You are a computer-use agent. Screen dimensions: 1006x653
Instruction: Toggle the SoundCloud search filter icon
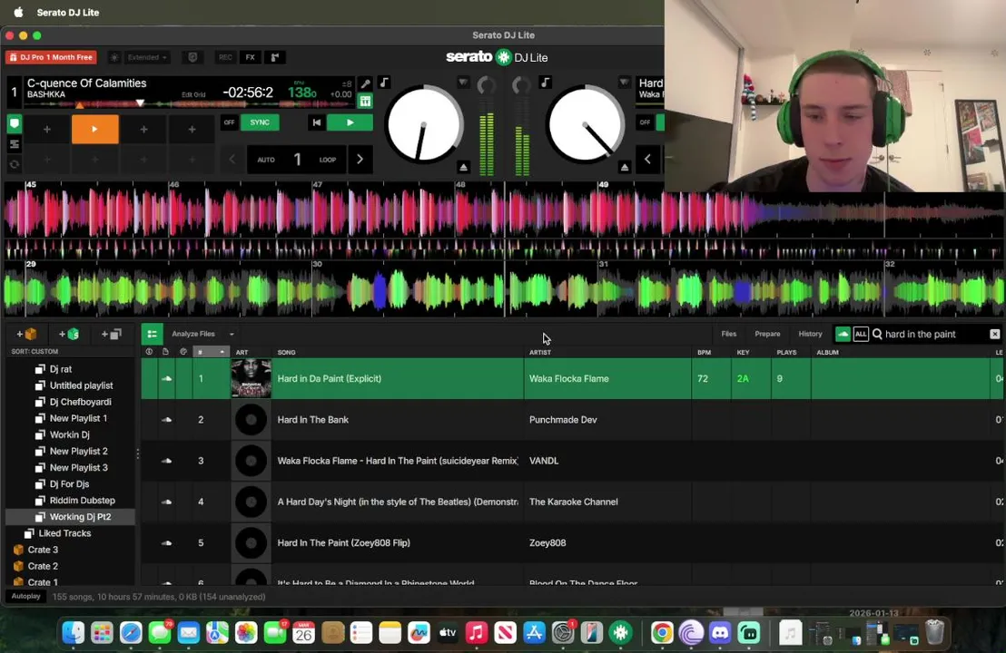(843, 334)
